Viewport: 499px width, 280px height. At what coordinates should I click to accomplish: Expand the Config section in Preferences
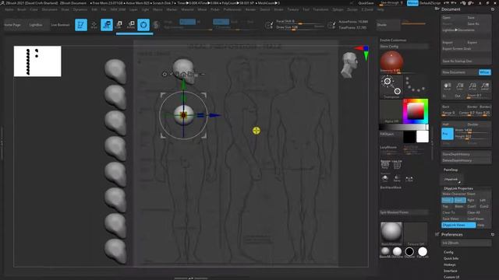point(448,252)
